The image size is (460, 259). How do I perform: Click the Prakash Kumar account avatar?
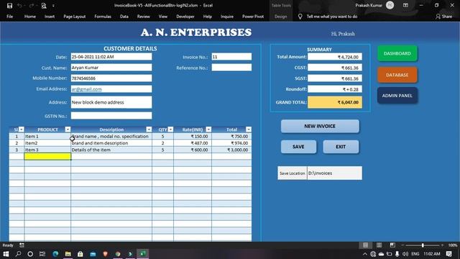point(390,5)
